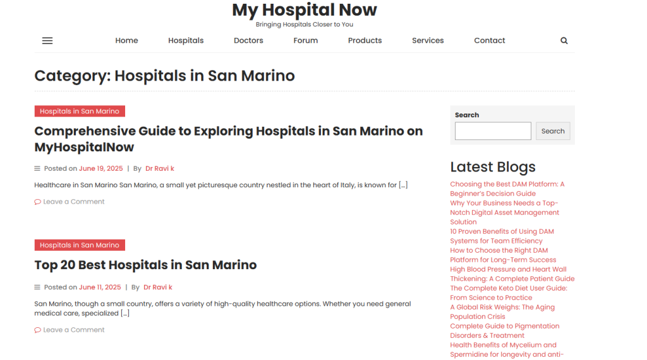647x360 pixels.
Task: Open Choosing the Best DAM Platform blog
Action: (x=507, y=189)
